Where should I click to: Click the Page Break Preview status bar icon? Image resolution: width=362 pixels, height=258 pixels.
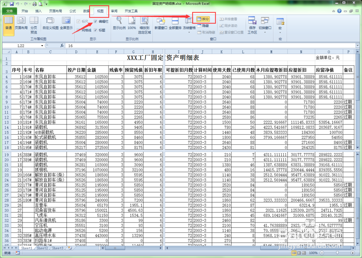(304, 253)
